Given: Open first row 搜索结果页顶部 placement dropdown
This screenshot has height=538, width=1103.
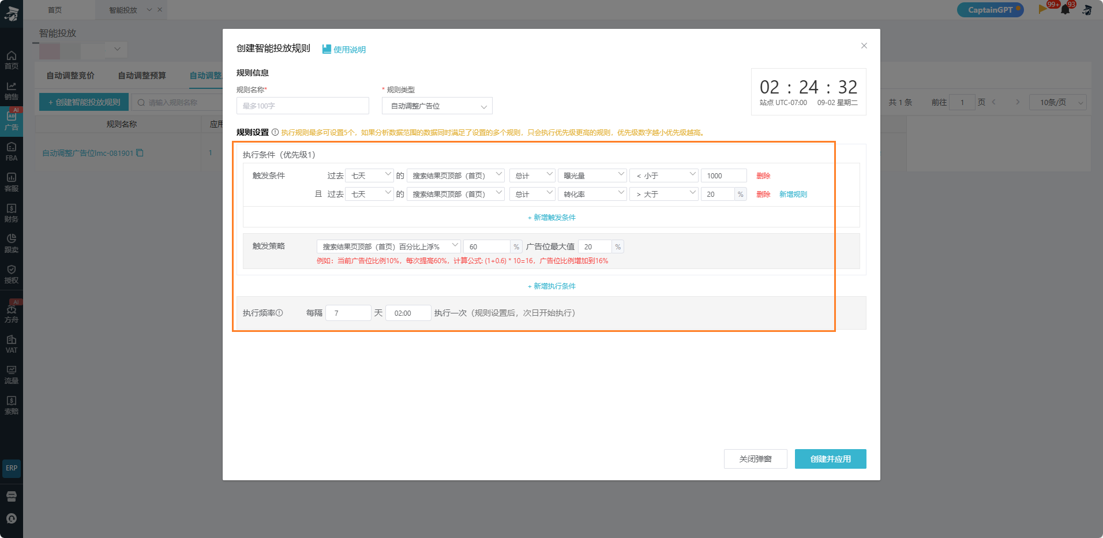Looking at the screenshot, I should (x=456, y=175).
